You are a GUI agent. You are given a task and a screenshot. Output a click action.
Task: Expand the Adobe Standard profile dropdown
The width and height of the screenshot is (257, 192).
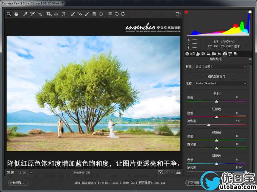221,83
